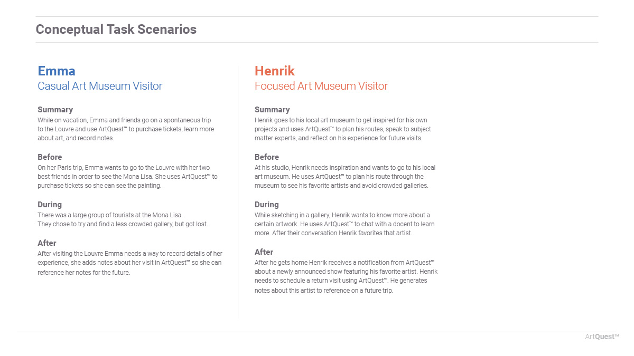This screenshot has width=634, height=356.
Task: Click the "Focused Art Museum Visitor" subtitle
Action: [x=321, y=86]
